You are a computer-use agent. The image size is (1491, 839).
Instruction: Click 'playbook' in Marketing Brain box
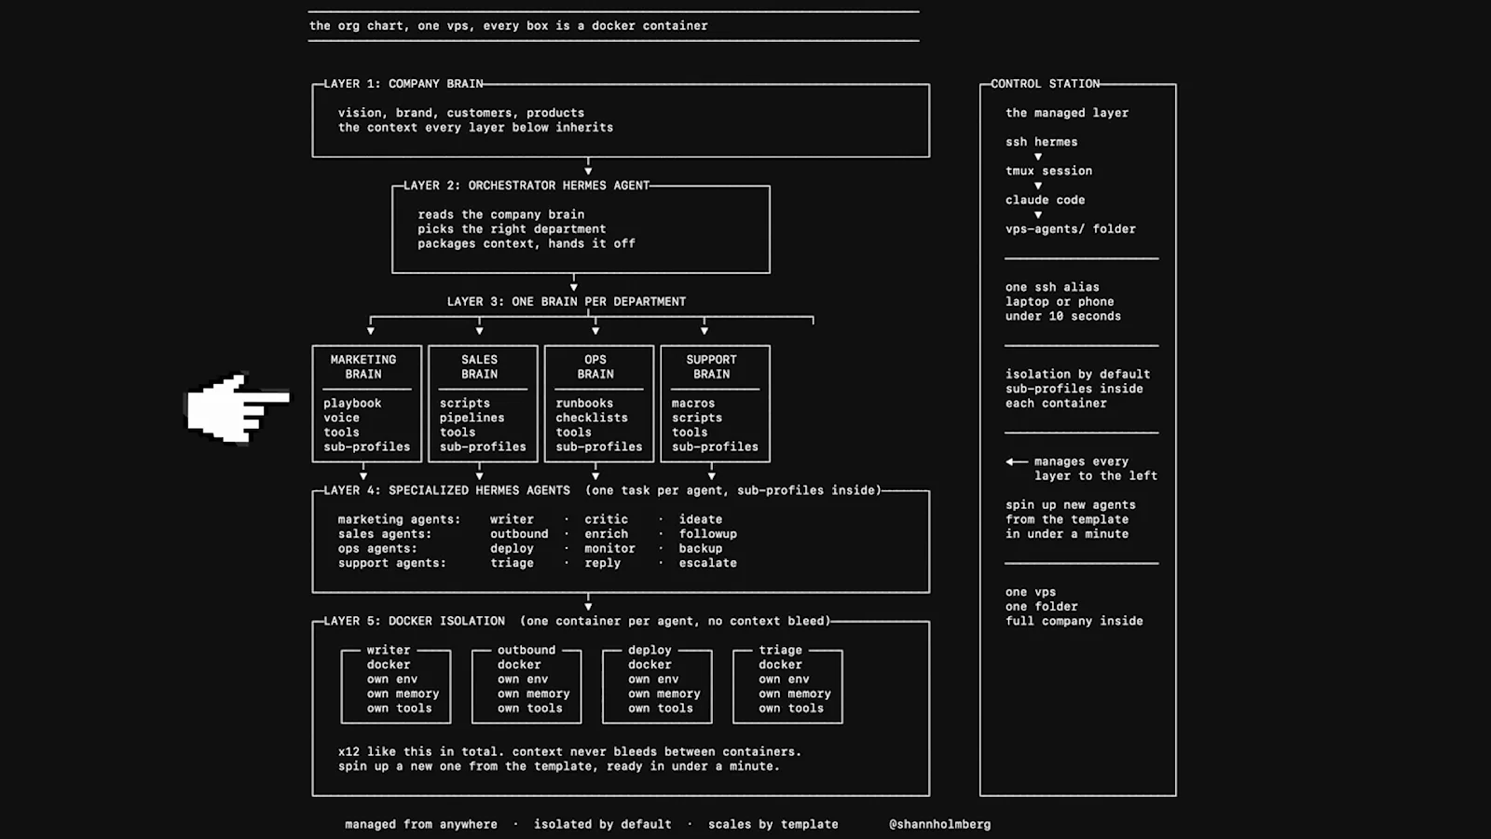click(x=352, y=403)
